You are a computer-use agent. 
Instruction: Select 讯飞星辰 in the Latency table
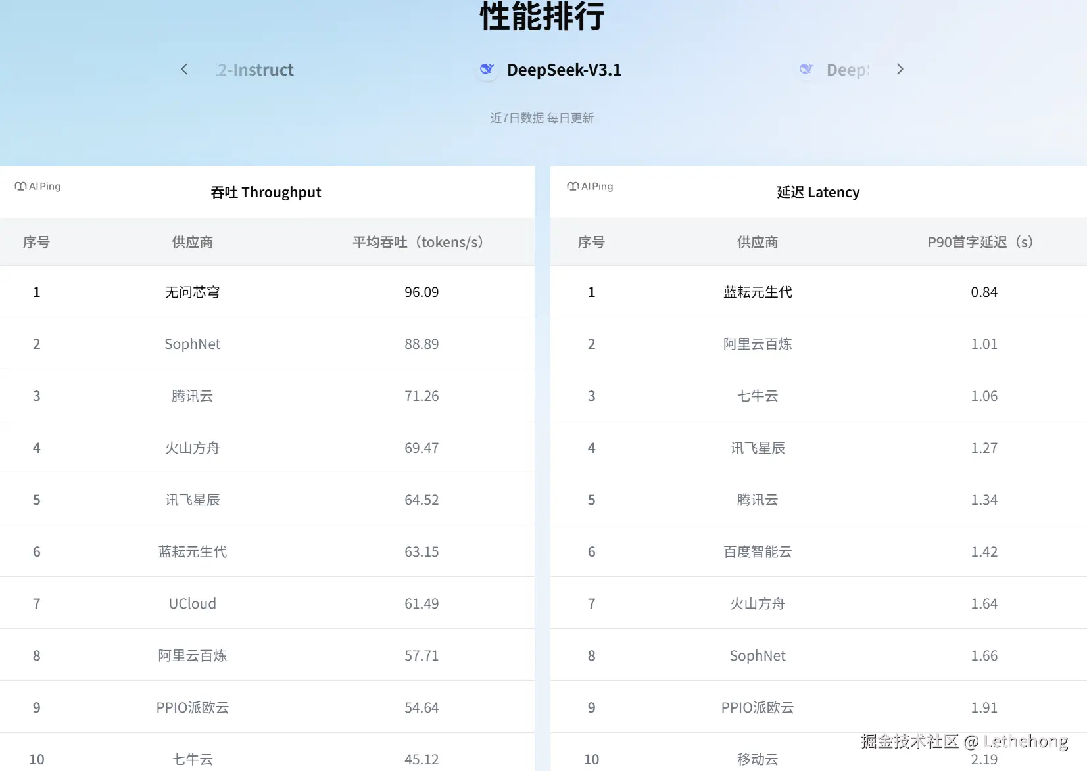click(758, 448)
